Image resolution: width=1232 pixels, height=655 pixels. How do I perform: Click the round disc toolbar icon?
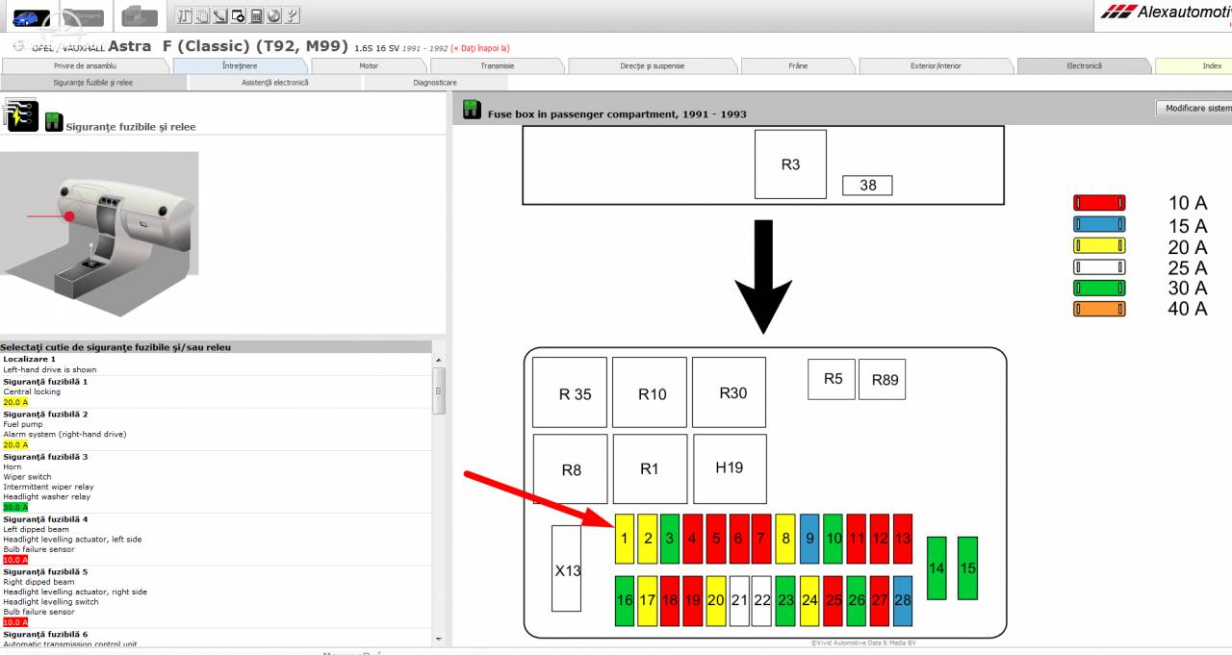tap(273, 15)
